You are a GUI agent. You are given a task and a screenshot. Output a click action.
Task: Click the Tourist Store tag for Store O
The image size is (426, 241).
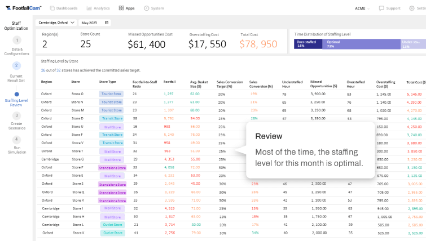(x=111, y=94)
